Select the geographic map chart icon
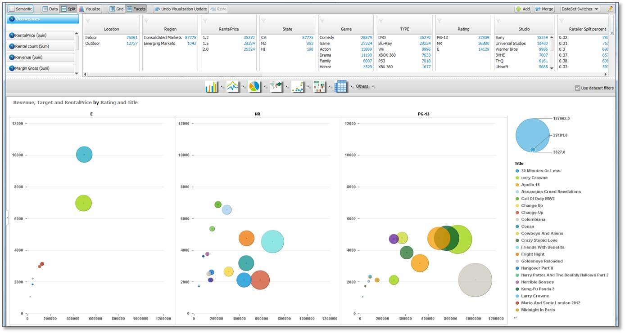 (276, 87)
